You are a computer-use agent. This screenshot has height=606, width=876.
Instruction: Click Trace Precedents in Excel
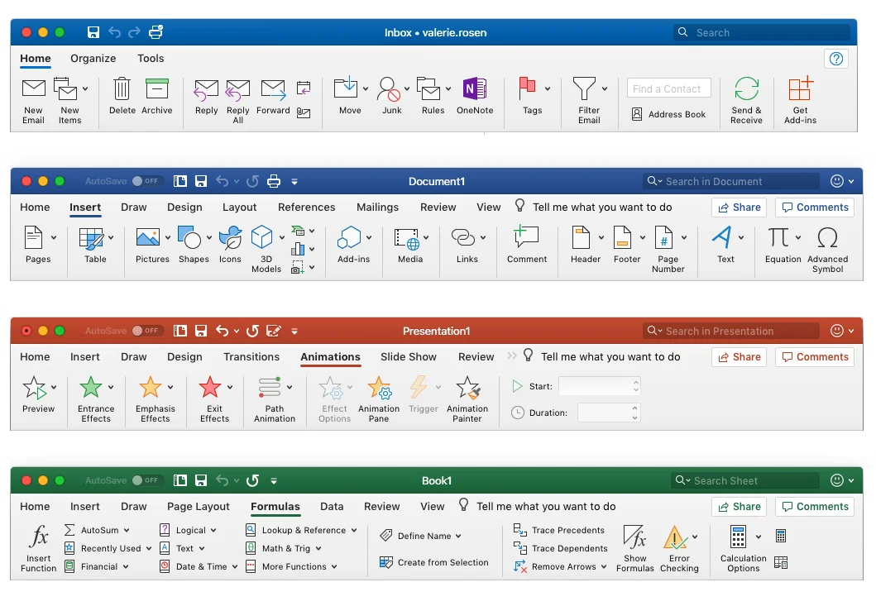[558, 530]
